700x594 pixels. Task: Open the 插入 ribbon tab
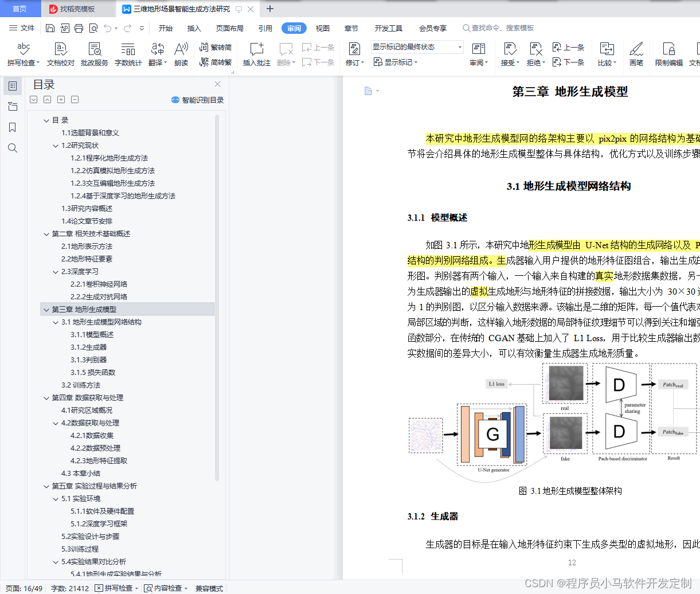(x=194, y=28)
